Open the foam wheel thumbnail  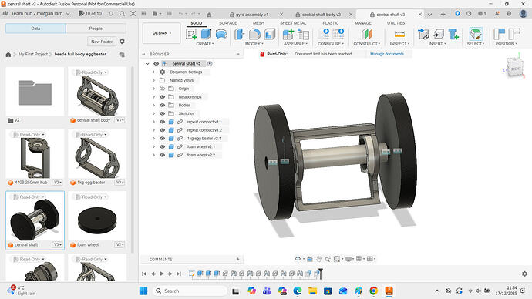(x=97, y=220)
